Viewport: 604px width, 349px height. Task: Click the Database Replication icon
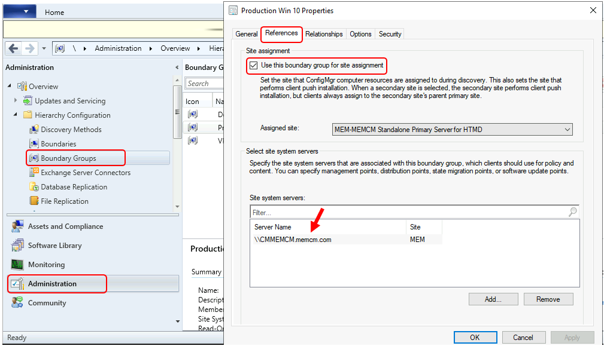34,187
